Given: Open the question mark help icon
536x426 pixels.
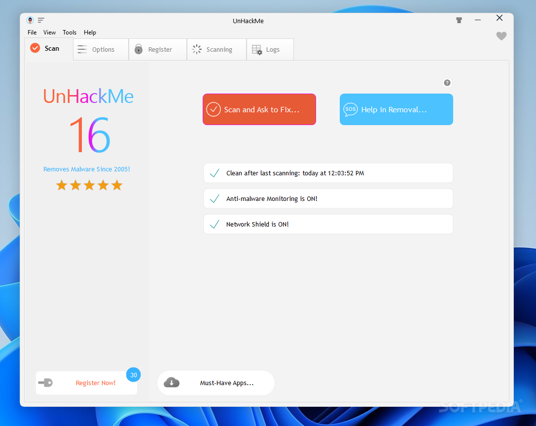Looking at the screenshot, I should tap(447, 83).
